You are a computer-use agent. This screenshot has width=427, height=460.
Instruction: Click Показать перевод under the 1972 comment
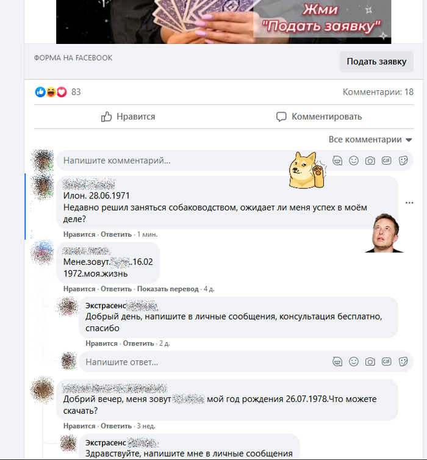pyautogui.click(x=168, y=289)
